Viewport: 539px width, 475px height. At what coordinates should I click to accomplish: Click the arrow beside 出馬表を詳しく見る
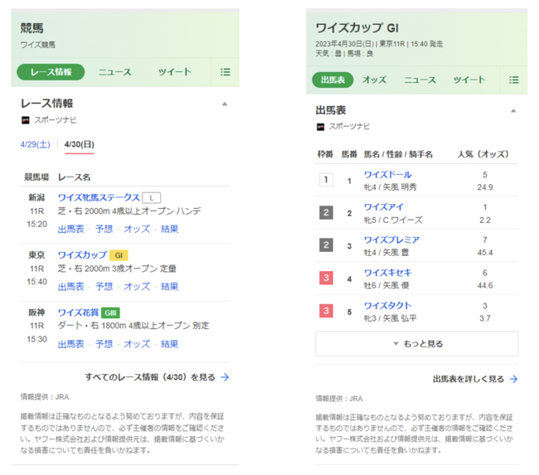pyautogui.click(x=513, y=379)
